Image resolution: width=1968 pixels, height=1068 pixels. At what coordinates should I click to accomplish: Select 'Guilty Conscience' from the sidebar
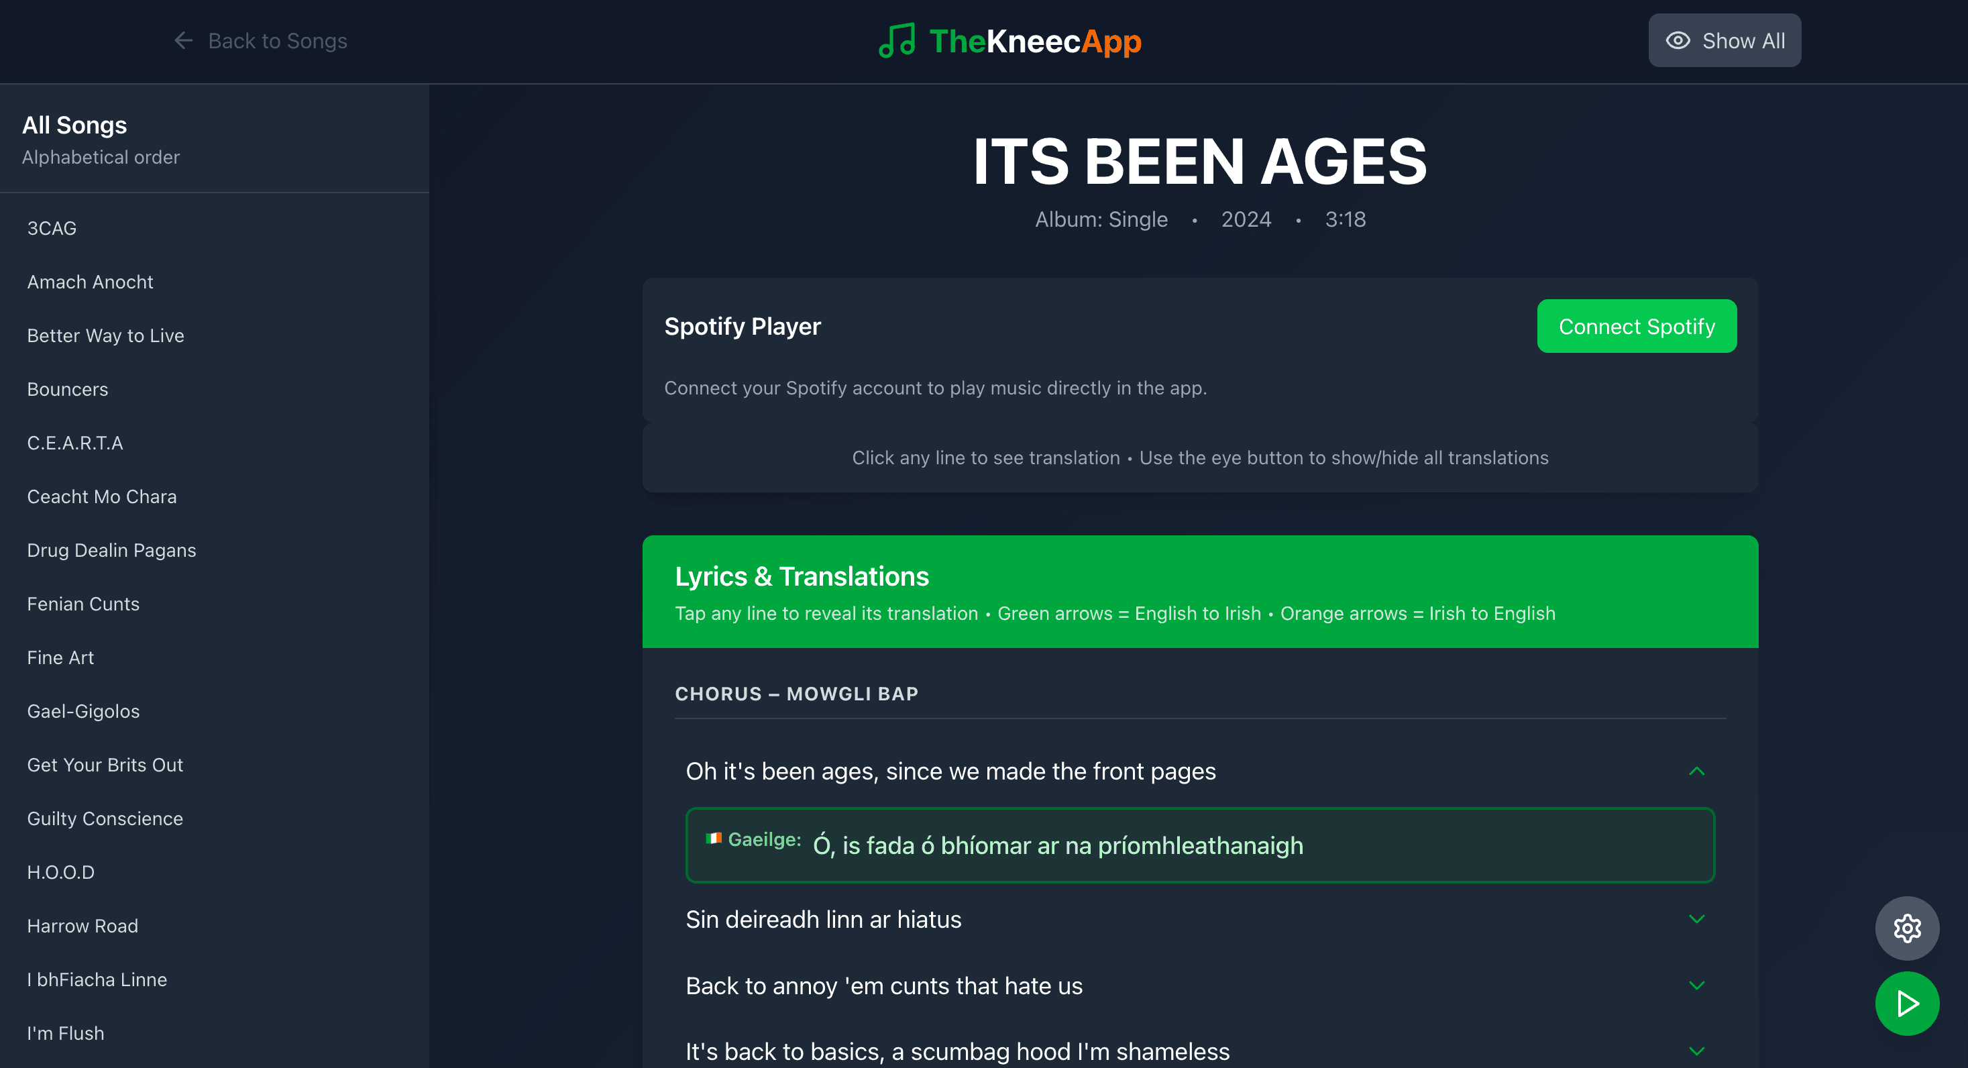point(105,818)
